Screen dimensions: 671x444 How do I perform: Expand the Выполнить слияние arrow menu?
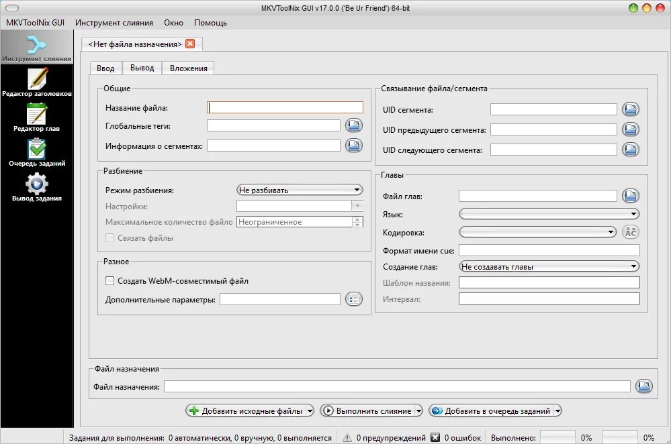418,410
